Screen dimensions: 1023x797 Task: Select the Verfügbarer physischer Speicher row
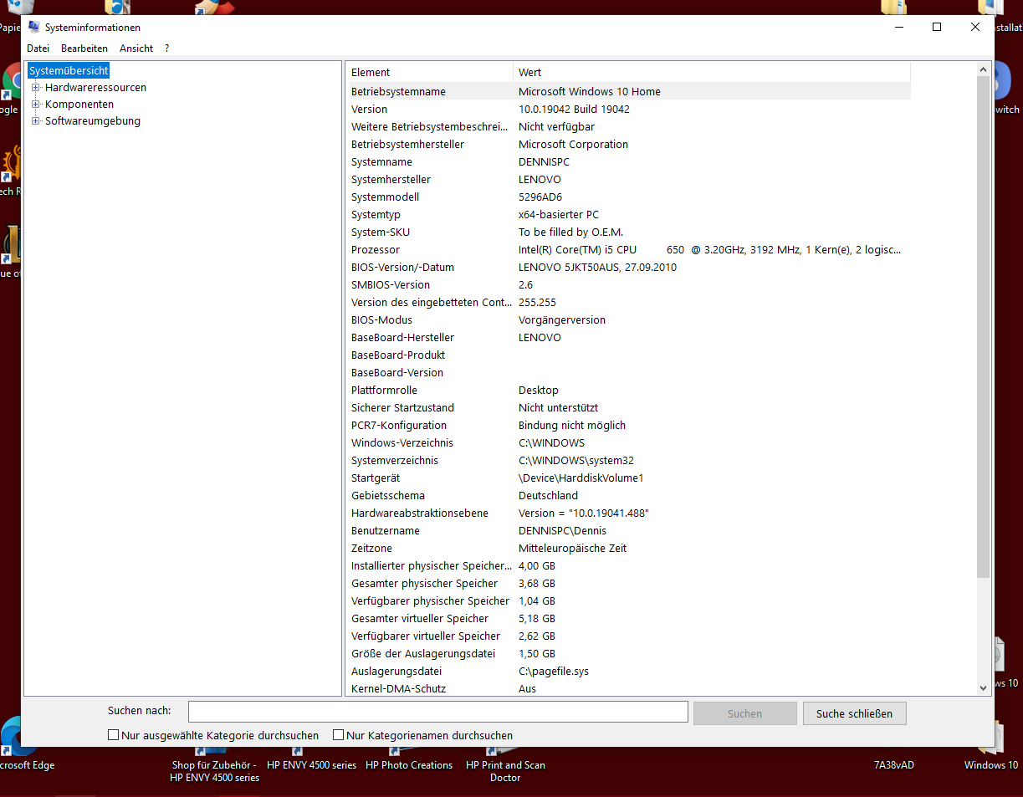click(x=629, y=601)
